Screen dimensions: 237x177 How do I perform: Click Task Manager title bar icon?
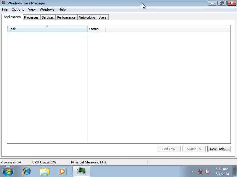tap(3, 3)
